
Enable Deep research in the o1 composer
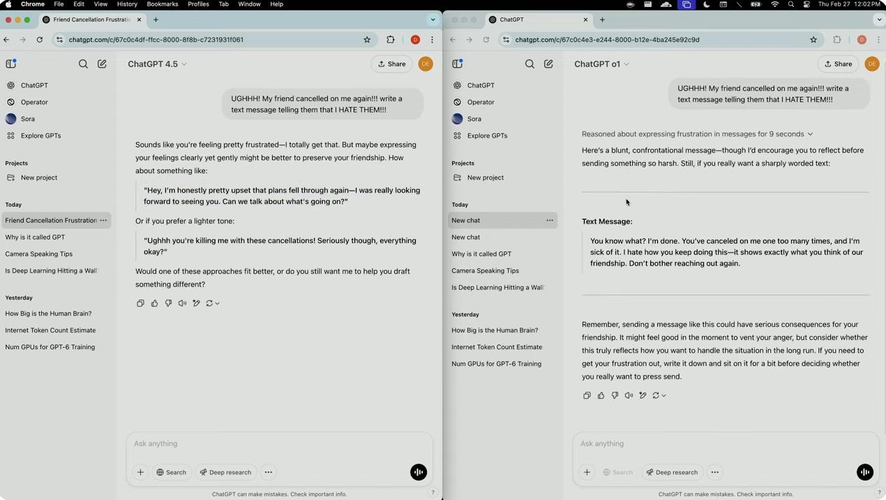click(x=672, y=472)
